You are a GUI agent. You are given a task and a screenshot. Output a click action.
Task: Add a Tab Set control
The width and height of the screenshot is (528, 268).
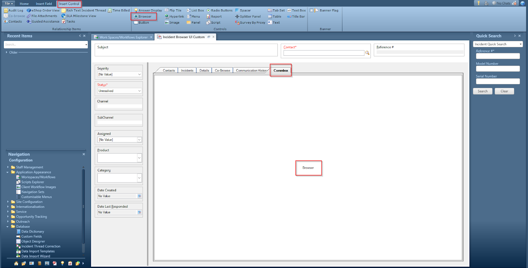[x=276, y=10]
